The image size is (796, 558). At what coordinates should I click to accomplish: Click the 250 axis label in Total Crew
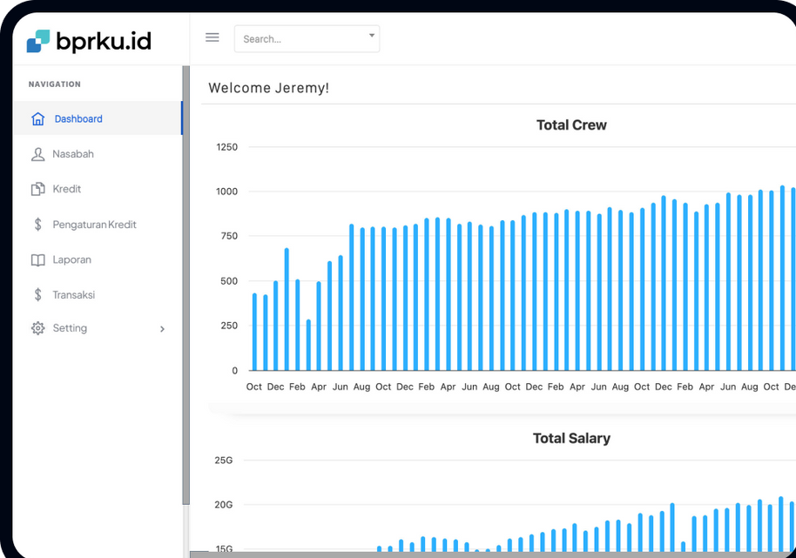229,326
